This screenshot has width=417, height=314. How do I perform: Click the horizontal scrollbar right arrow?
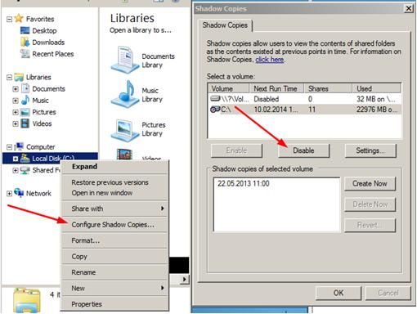(x=185, y=279)
